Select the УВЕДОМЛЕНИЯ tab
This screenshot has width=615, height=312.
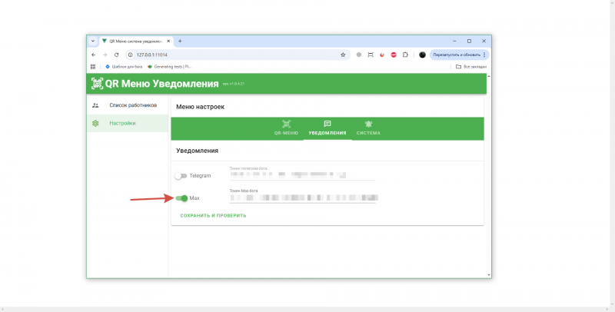327,128
